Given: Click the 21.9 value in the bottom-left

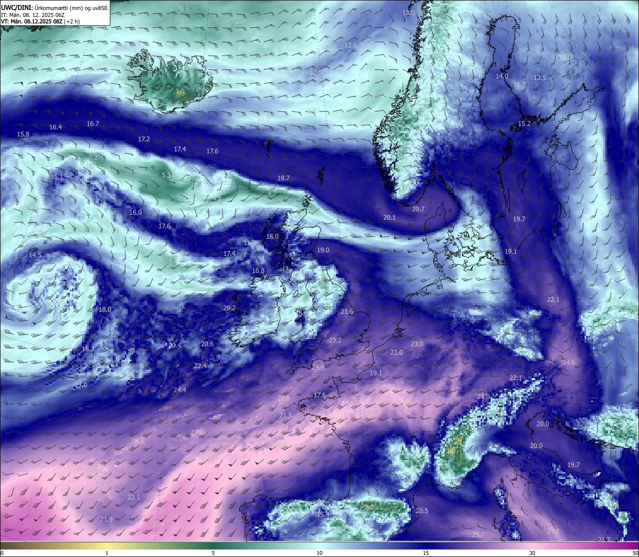Looking at the screenshot, I should tap(106, 520).
